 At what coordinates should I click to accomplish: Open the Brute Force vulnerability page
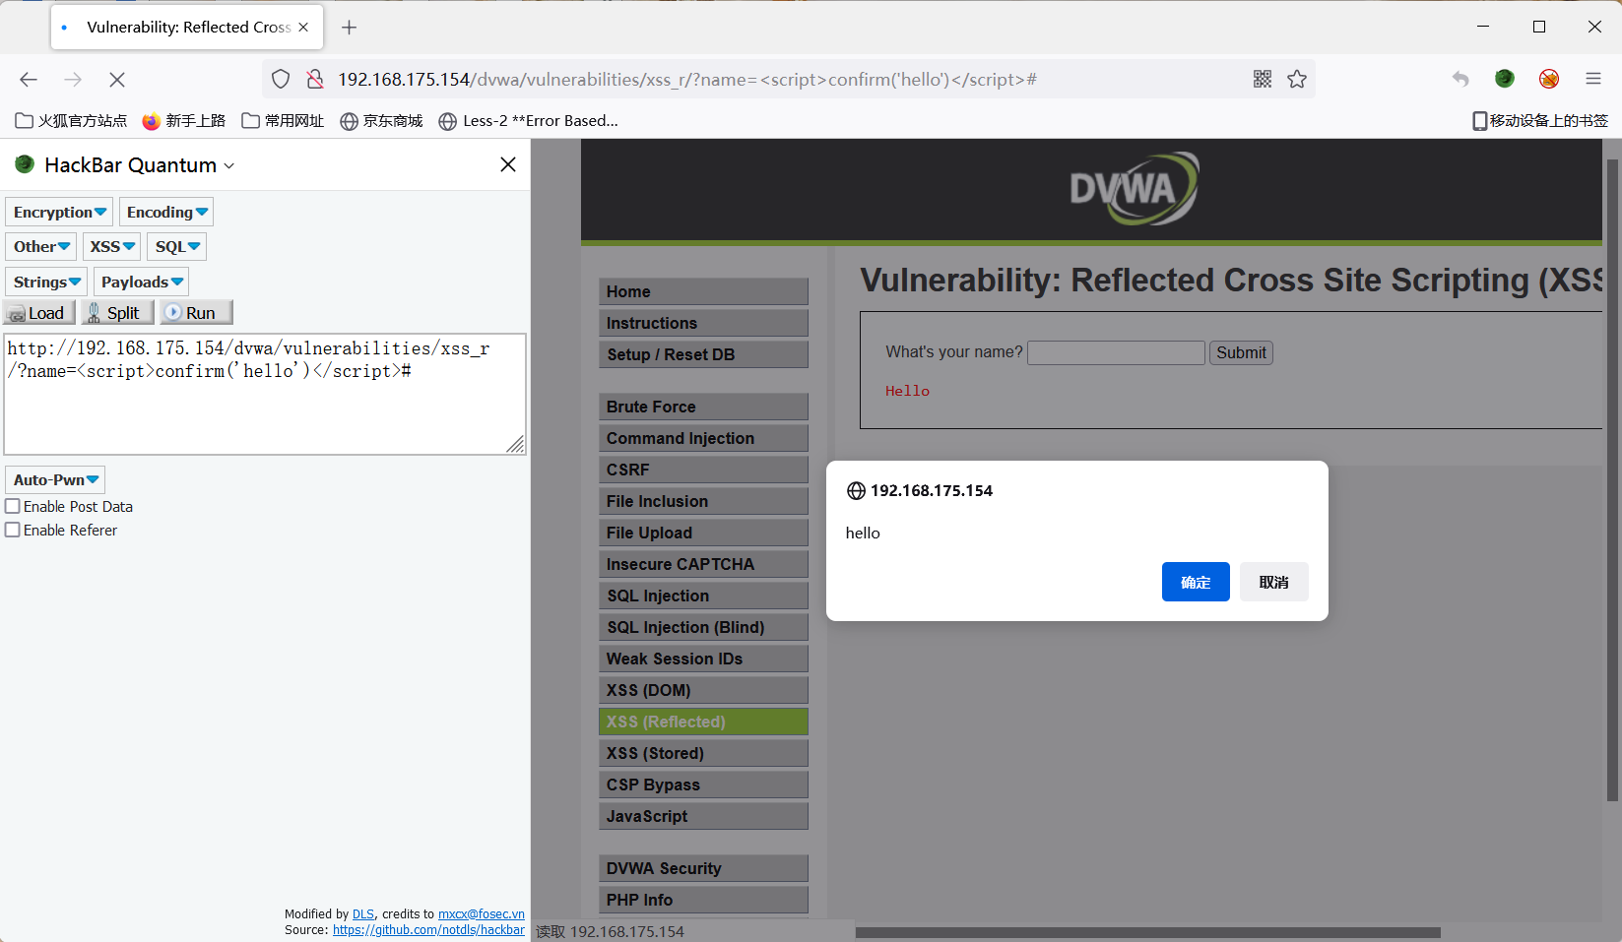coord(703,407)
